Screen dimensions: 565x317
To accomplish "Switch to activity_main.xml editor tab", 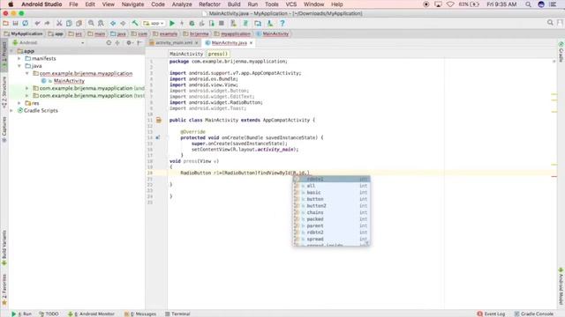I will point(174,43).
